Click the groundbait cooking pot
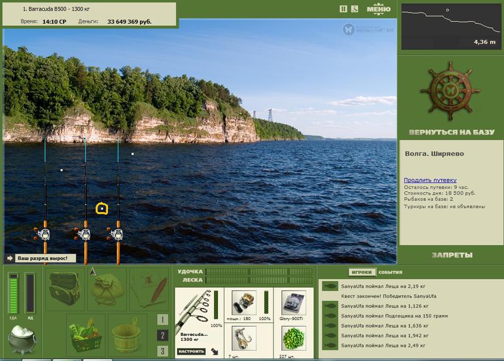Viewport: 504px width, 361px height. (22, 339)
